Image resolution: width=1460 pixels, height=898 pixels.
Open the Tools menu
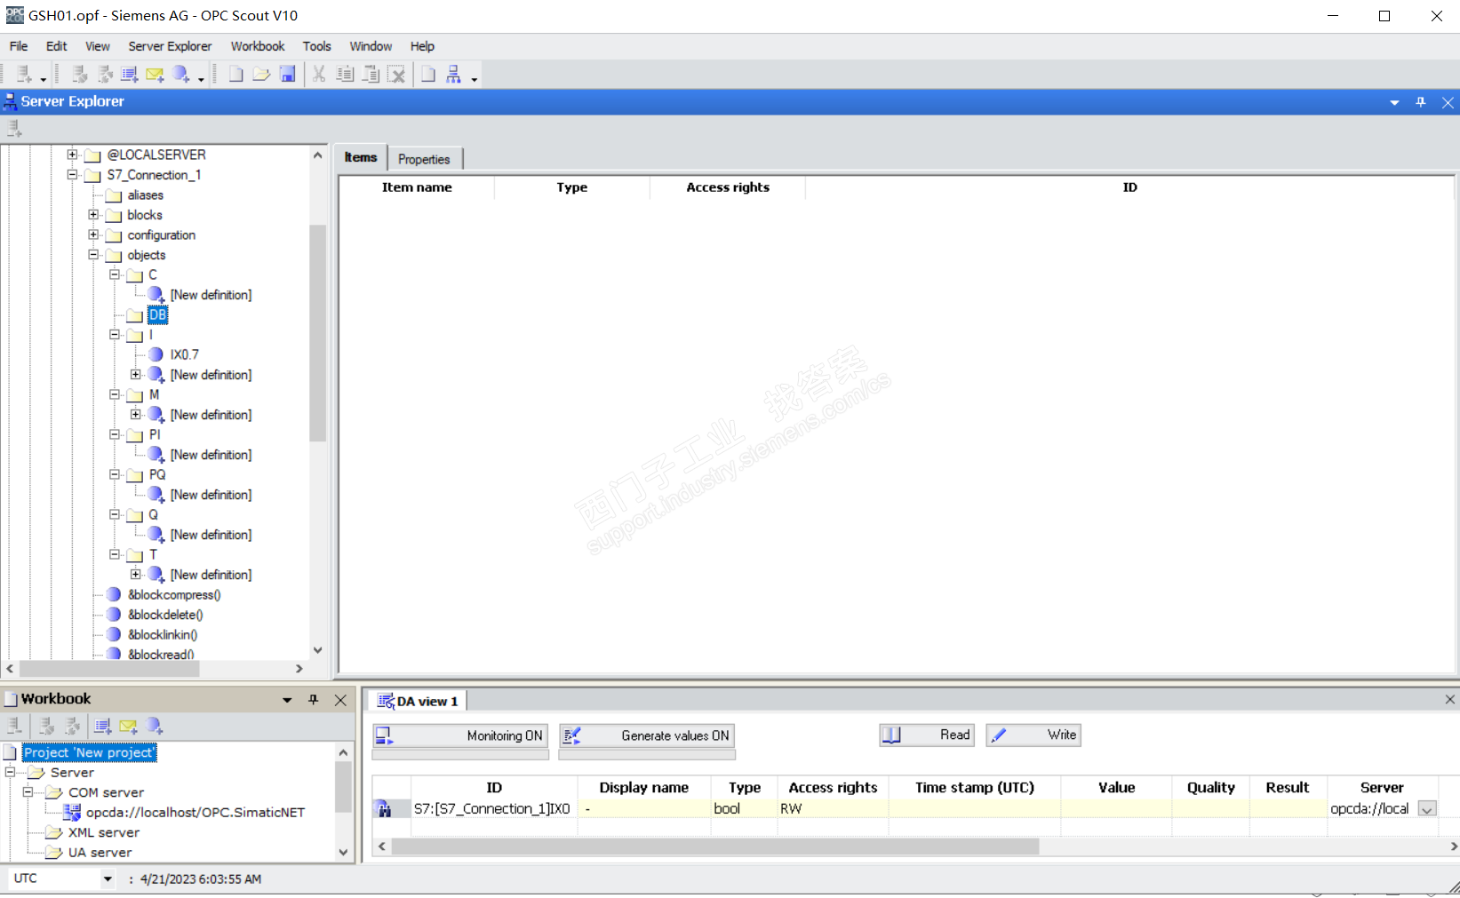(x=316, y=46)
